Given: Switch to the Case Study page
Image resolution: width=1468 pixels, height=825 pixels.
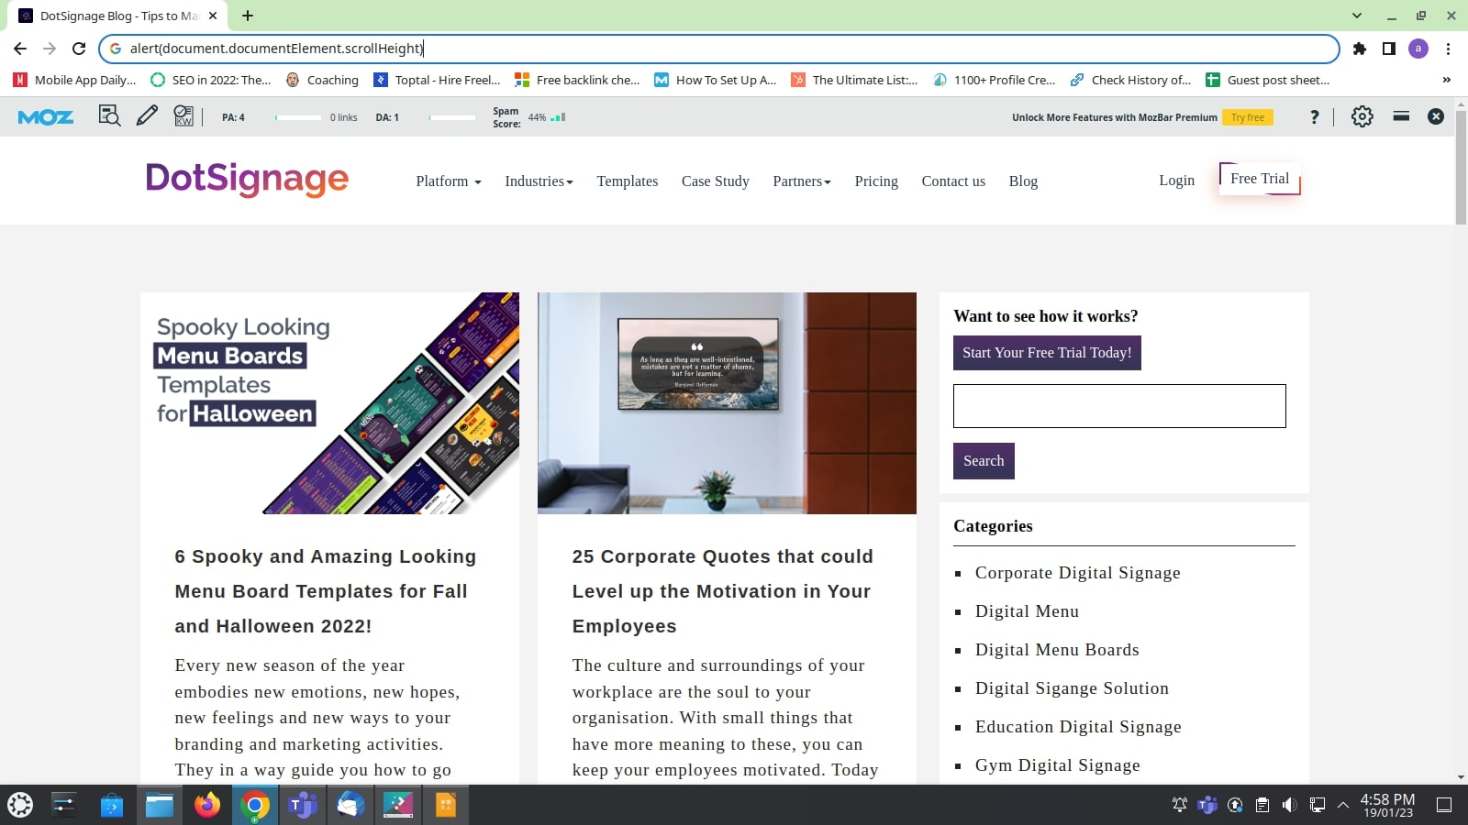Looking at the screenshot, I should coord(715,181).
